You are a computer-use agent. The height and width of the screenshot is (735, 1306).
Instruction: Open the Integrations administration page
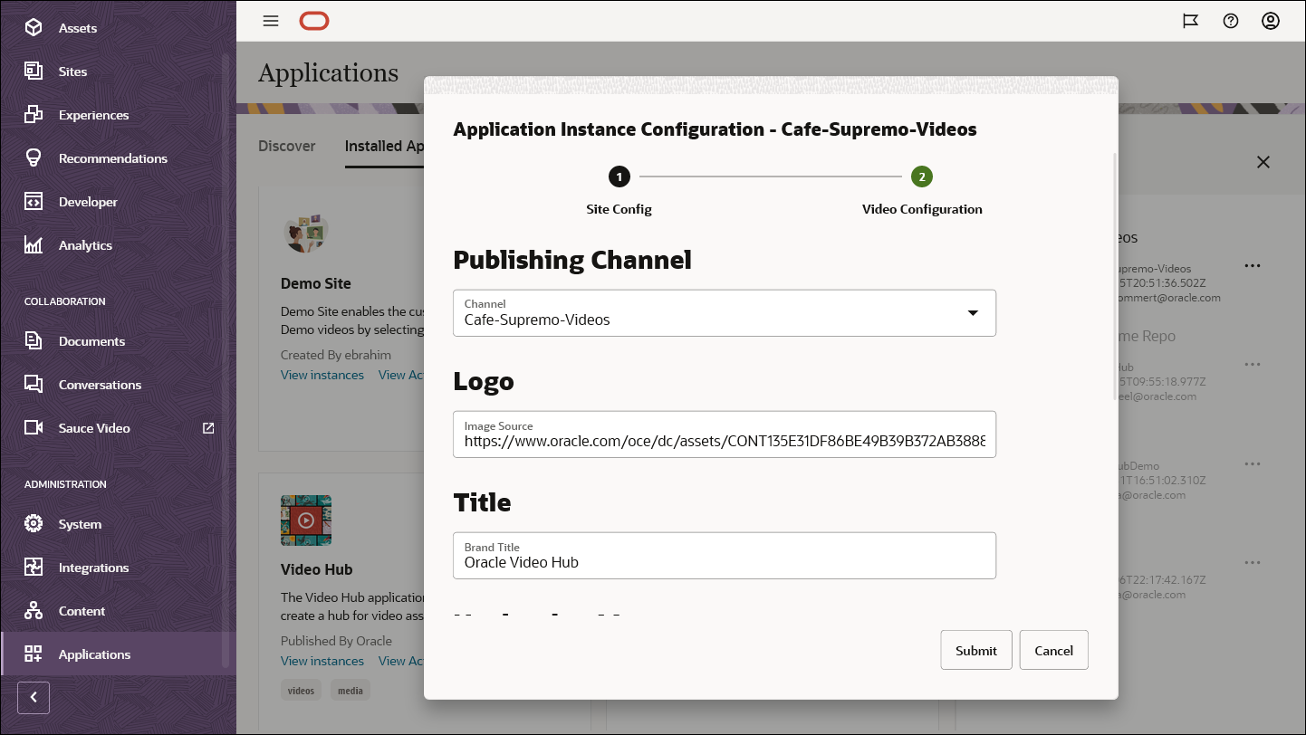(94, 567)
